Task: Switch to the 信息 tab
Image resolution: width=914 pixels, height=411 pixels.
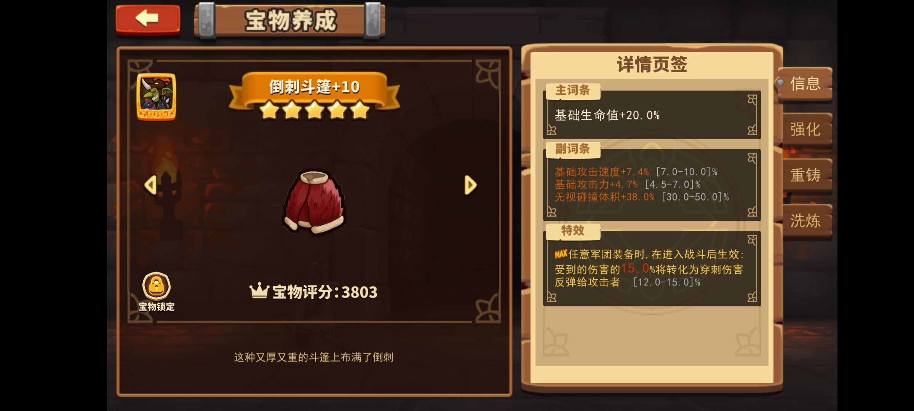Action: tap(804, 84)
